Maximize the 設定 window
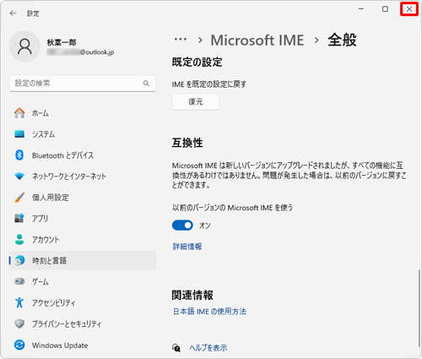Screen dimensions: 422x359 pyautogui.click(x=385, y=9)
